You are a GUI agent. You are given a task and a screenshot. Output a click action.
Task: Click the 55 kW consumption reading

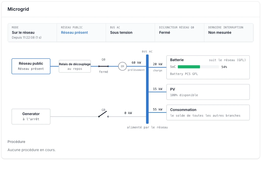tap(158, 109)
